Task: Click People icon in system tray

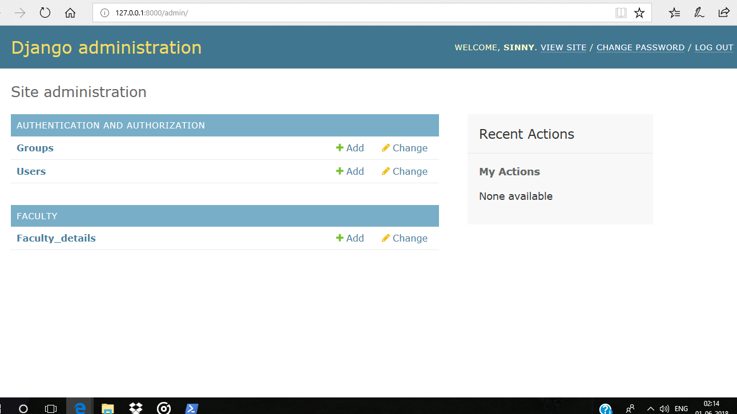Action: 630,409
